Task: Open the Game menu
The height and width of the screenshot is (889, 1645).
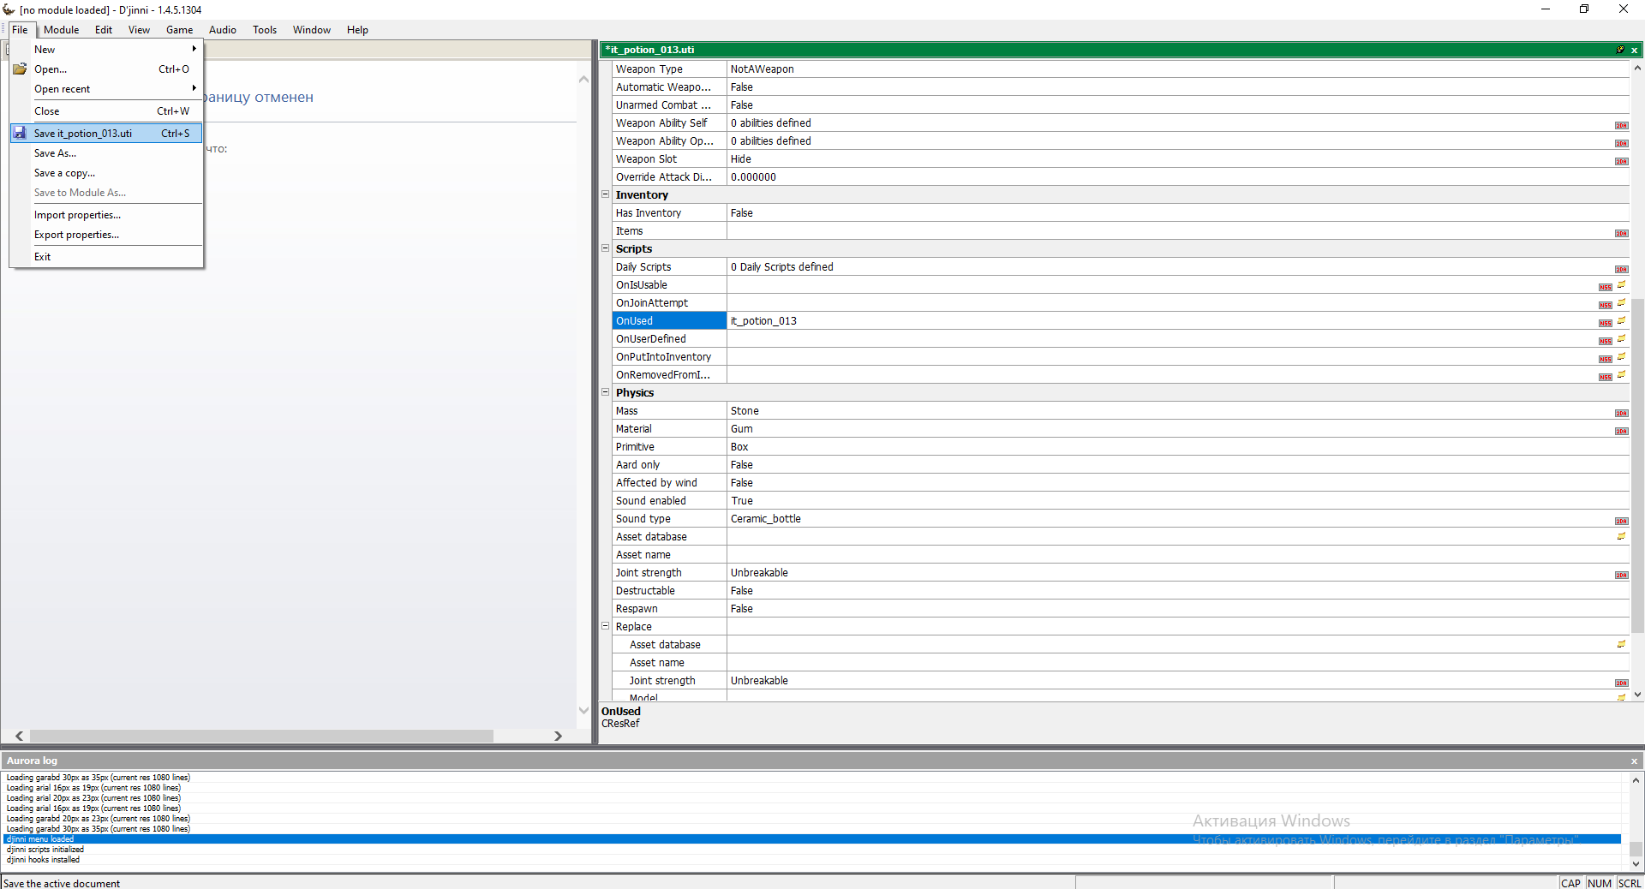Action: [x=180, y=30]
